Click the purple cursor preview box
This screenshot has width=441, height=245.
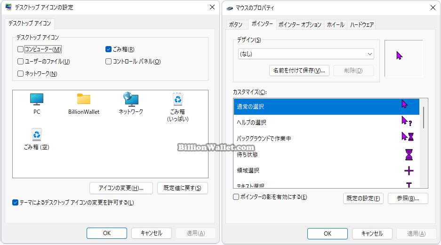point(404,58)
